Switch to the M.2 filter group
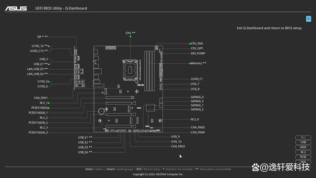316x178 pixels. point(303,152)
